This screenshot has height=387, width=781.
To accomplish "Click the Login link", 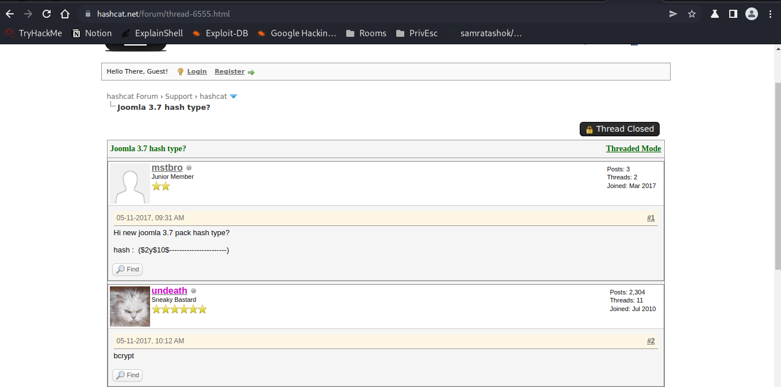I will point(197,71).
